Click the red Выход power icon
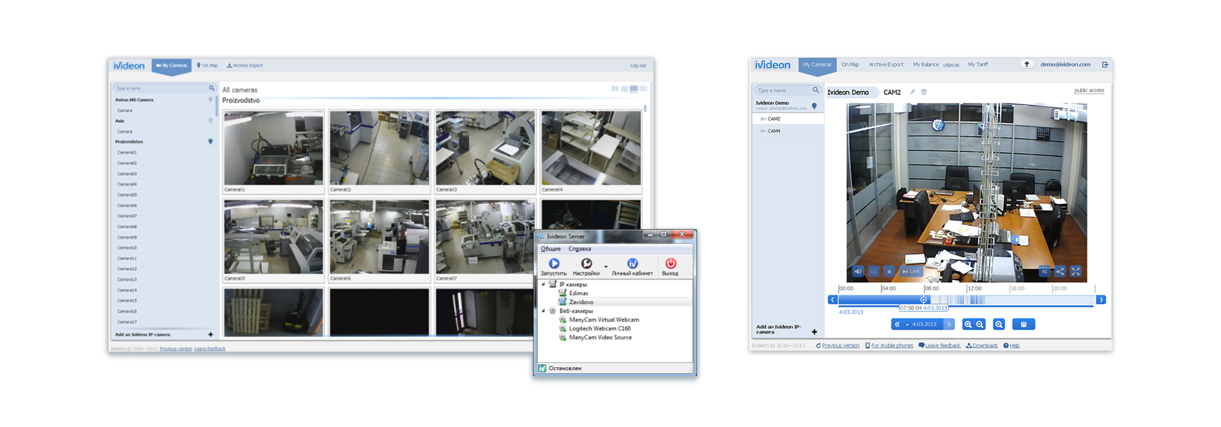The width and height of the screenshot is (1221, 427). pyautogui.click(x=670, y=263)
